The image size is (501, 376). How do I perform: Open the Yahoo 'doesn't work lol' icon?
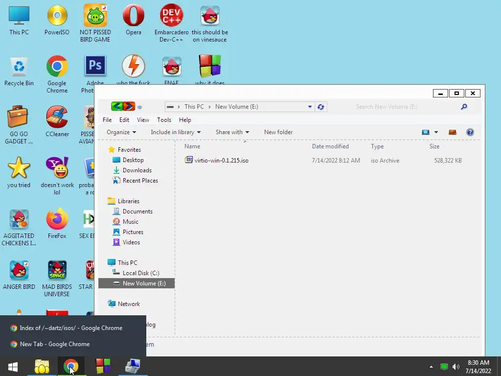(x=57, y=176)
